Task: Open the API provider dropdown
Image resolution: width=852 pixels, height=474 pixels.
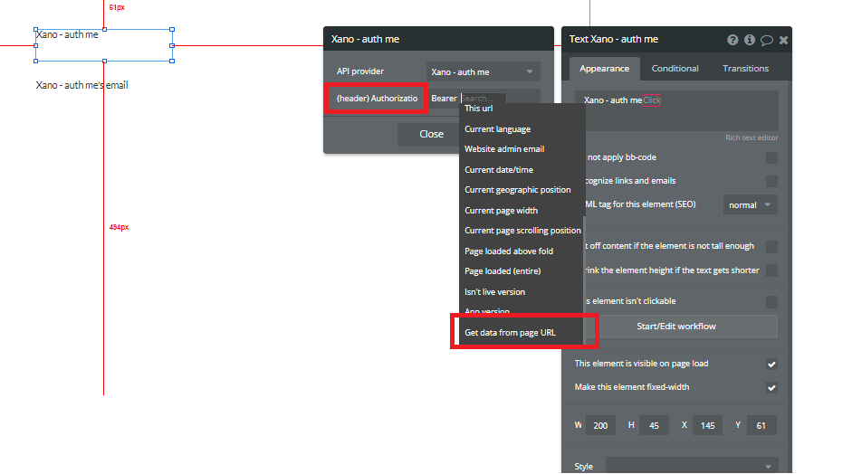Action: 483,71
